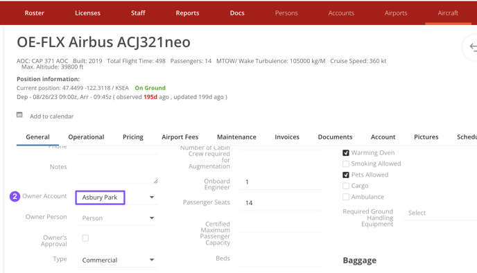
Task: Open the Owner Account dropdown arrow
Action: [x=152, y=197]
